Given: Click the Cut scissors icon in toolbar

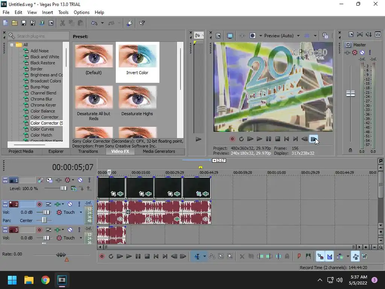Looking at the screenshot, I should (63, 23).
